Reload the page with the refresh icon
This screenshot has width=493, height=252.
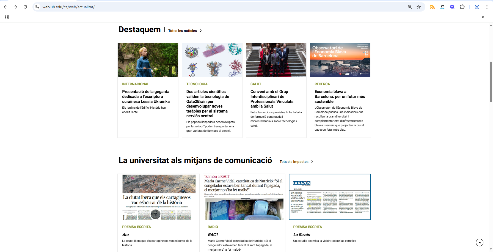[x=25, y=7]
